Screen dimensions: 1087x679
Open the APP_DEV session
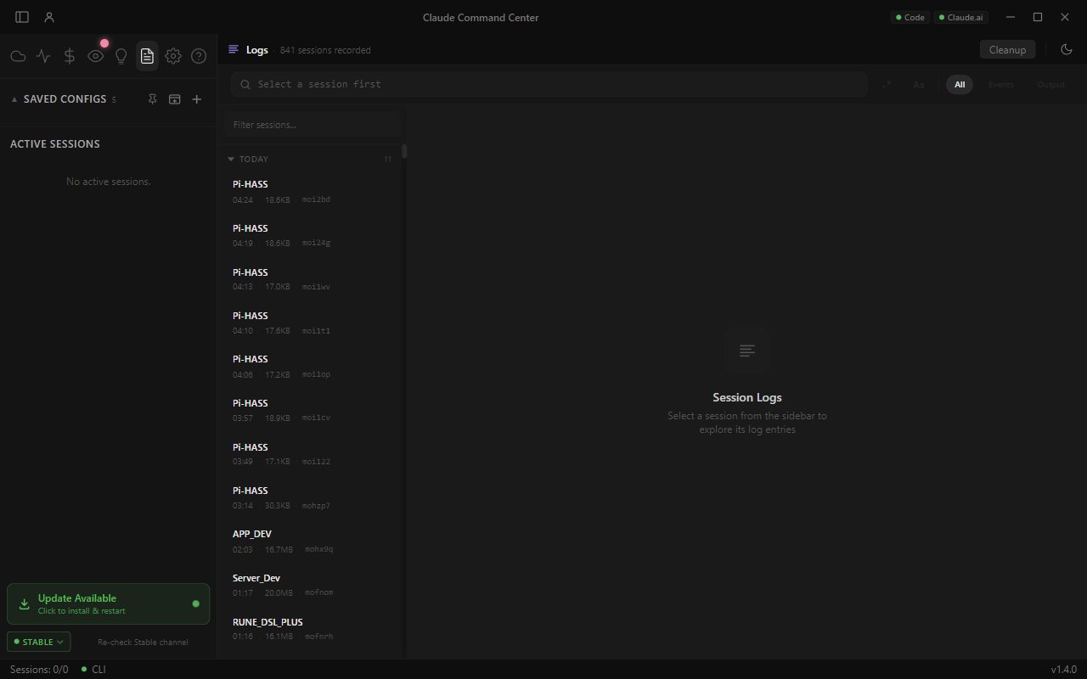pyautogui.click(x=311, y=541)
